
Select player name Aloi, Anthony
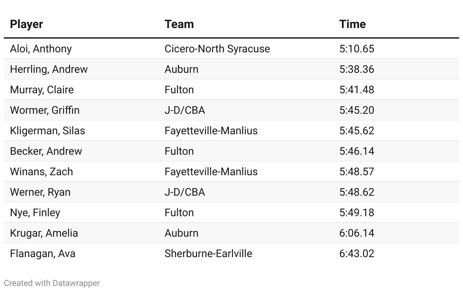tap(41, 49)
